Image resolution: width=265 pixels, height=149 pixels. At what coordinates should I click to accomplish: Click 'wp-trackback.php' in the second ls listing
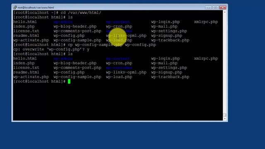[x=170, y=77]
